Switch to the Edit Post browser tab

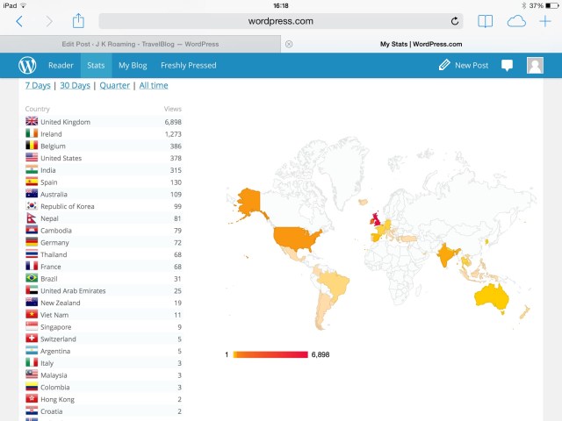[x=140, y=44]
